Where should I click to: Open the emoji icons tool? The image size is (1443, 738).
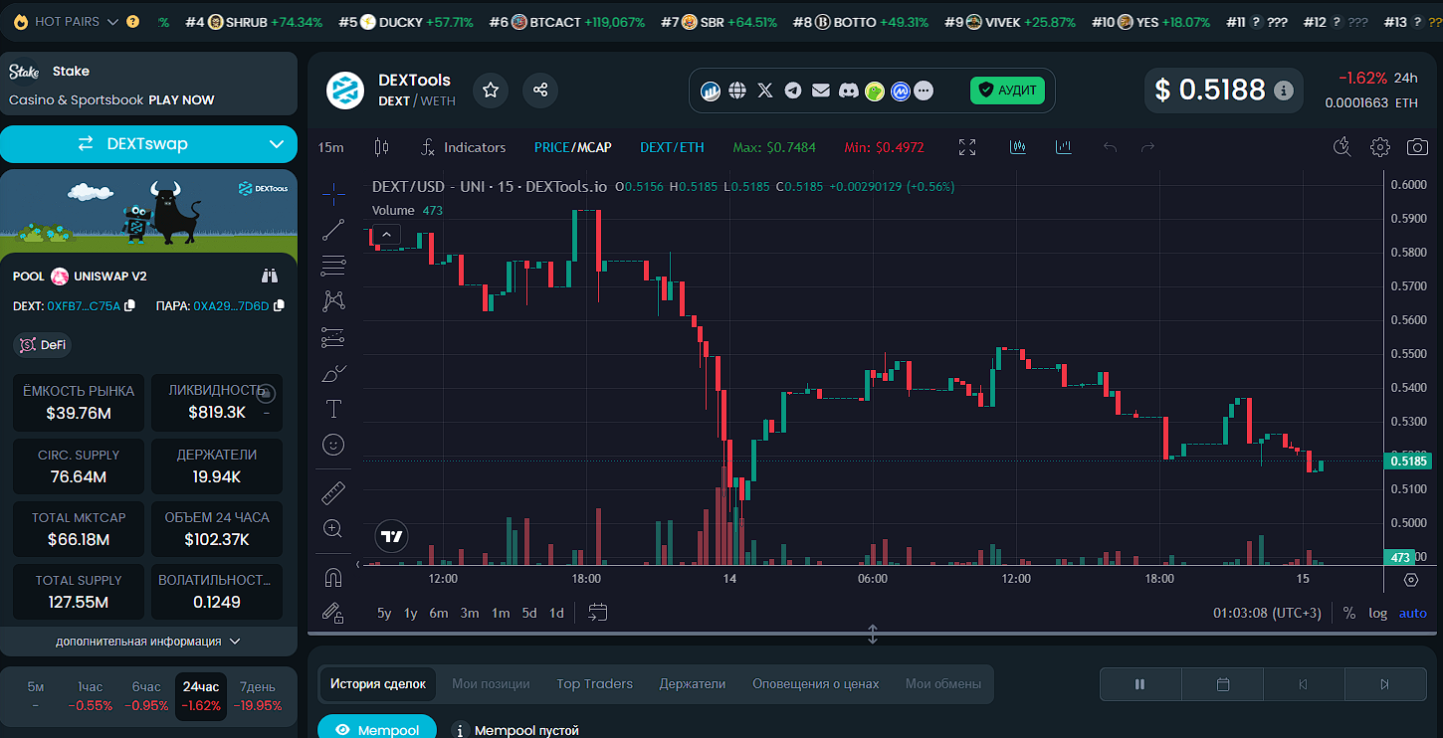point(333,444)
